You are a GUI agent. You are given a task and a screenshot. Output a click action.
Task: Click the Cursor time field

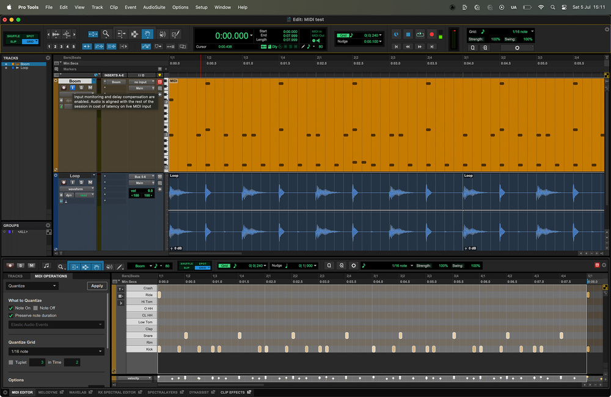[x=224, y=46]
